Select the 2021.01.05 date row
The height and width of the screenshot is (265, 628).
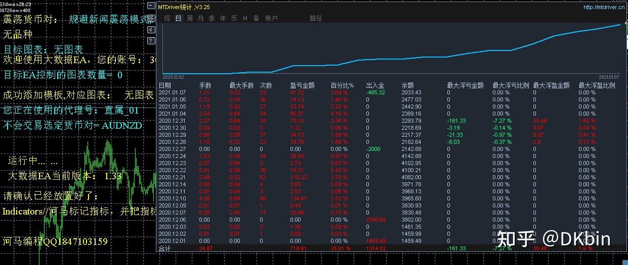tap(172, 107)
